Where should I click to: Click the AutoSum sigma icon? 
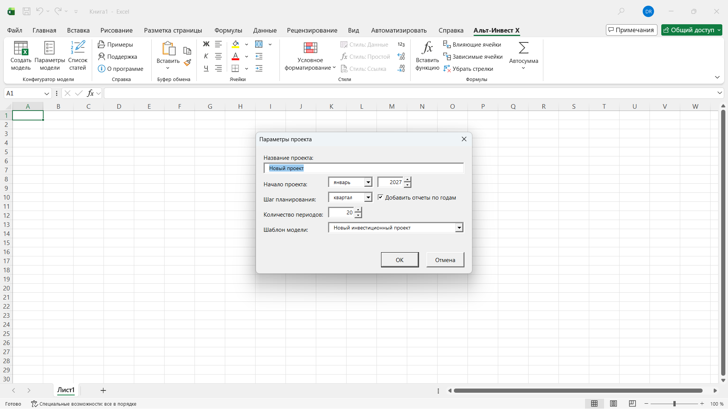coord(523,48)
